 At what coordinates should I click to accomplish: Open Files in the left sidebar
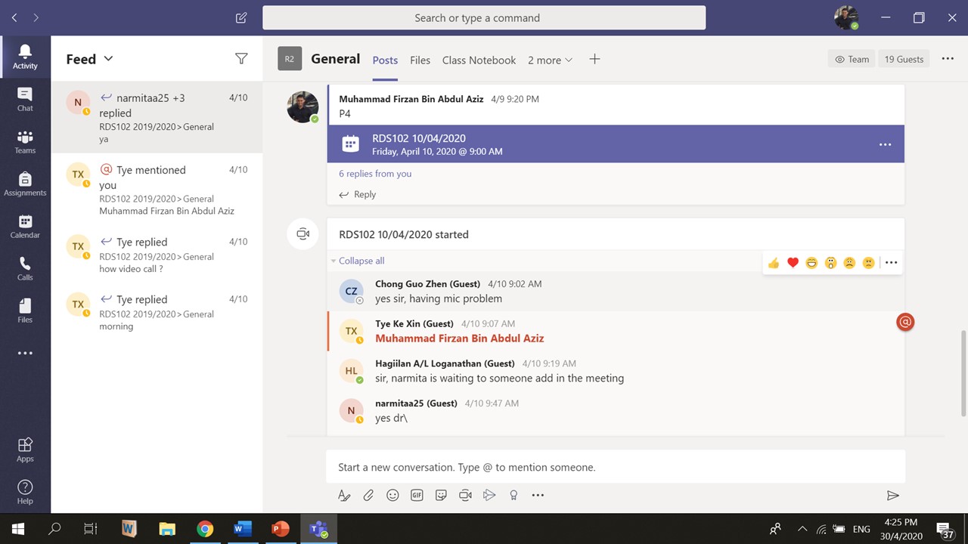[25, 311]
